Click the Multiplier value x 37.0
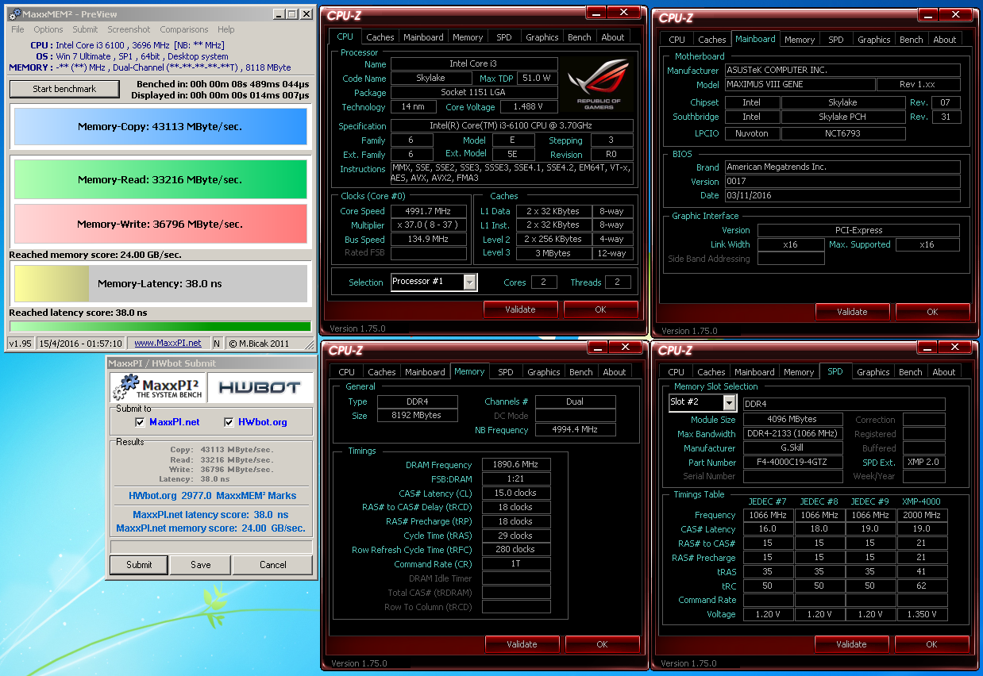The image size is (983, 676). (428, 225)
